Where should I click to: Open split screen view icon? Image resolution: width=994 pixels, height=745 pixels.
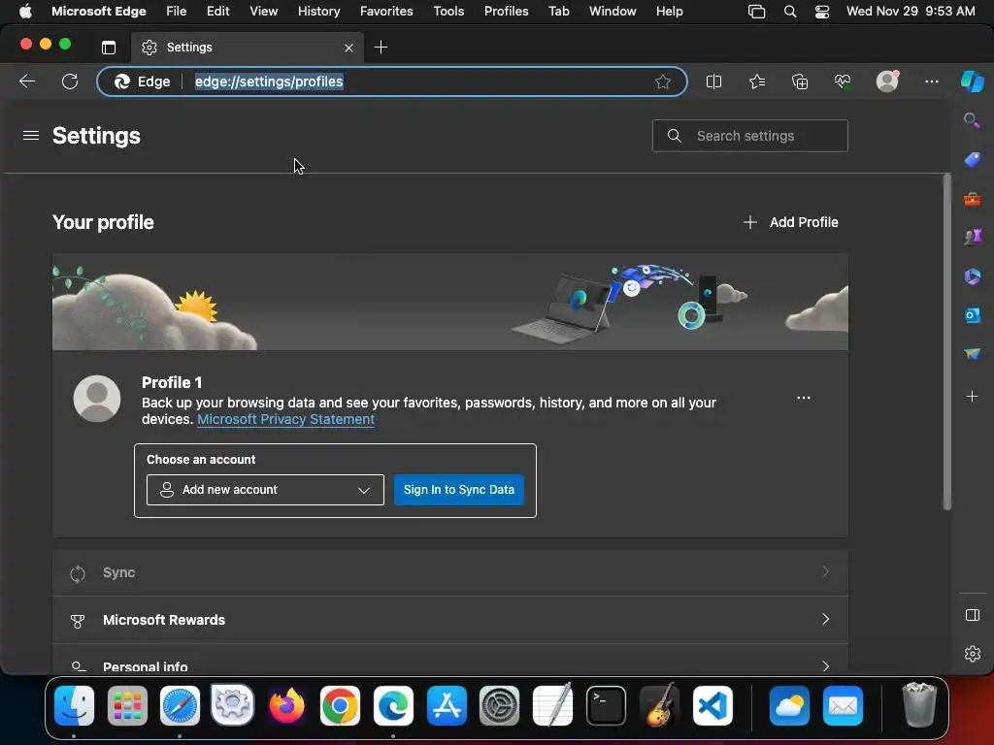coord(713,81)
